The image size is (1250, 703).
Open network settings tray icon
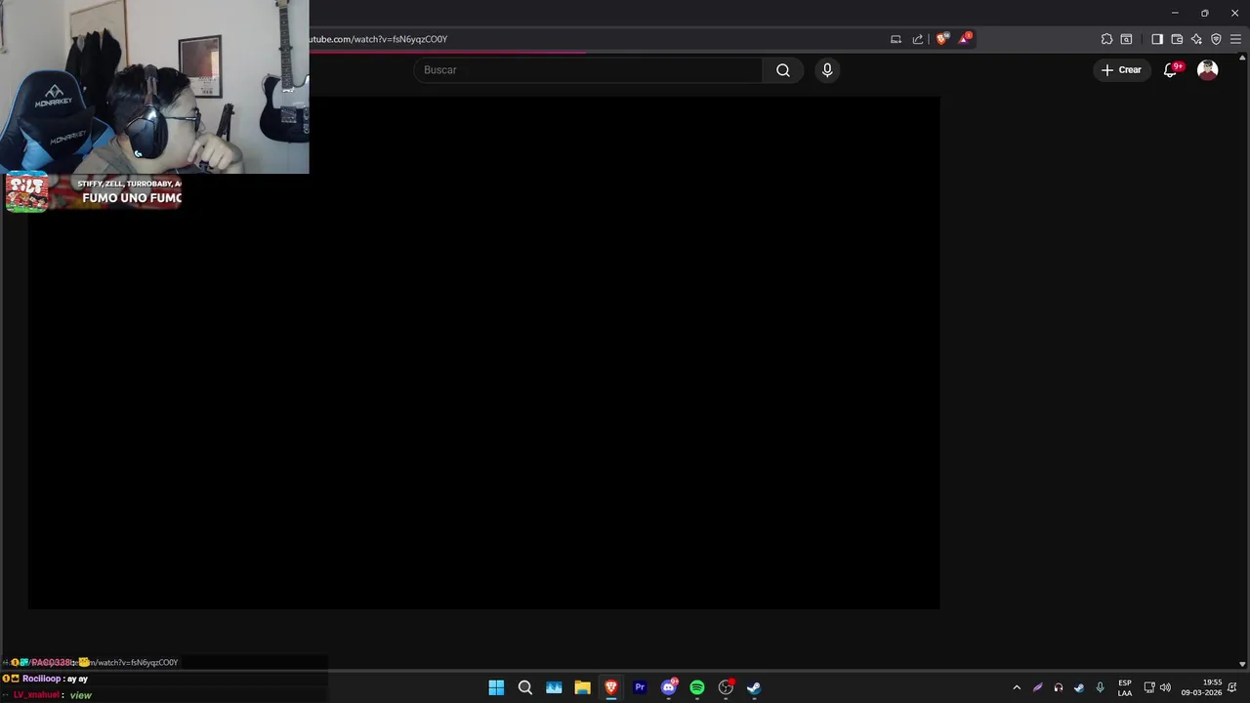[x=1149, y=687]
